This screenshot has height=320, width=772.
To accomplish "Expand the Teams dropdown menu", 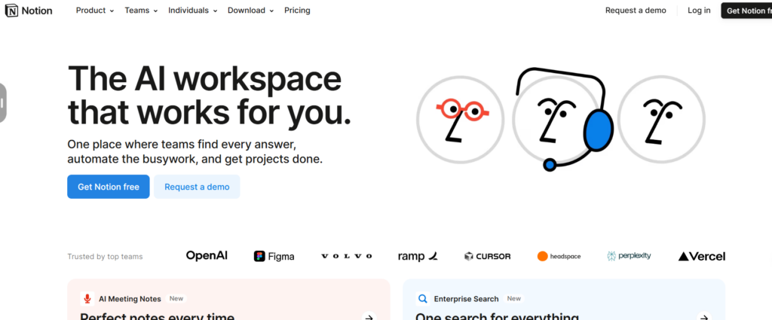I will tap(141, 11).
